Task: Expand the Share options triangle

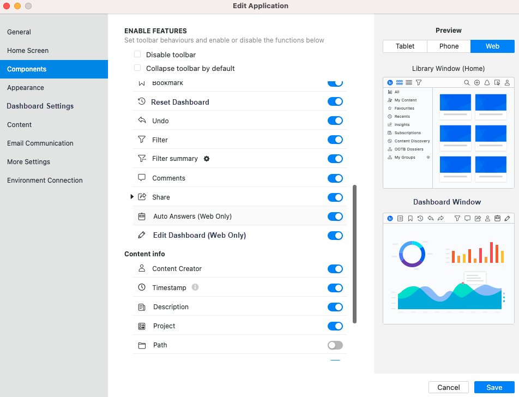Action: pyautogui.click(x=132, y=197)
